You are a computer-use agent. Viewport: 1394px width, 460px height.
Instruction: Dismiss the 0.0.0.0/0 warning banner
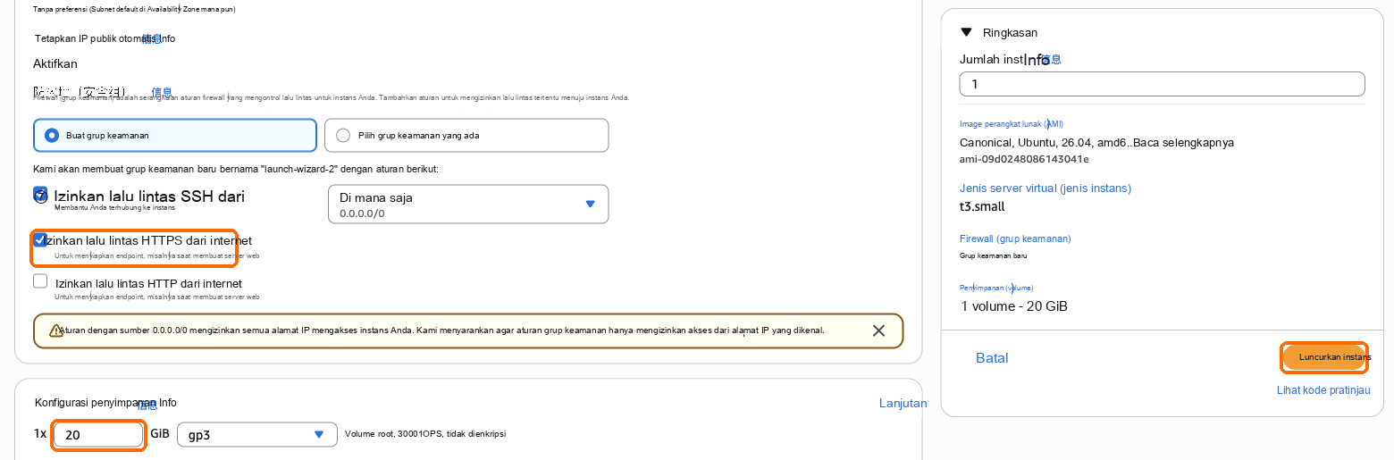878,330
